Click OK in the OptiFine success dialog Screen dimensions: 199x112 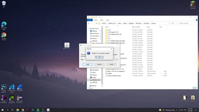99,57
